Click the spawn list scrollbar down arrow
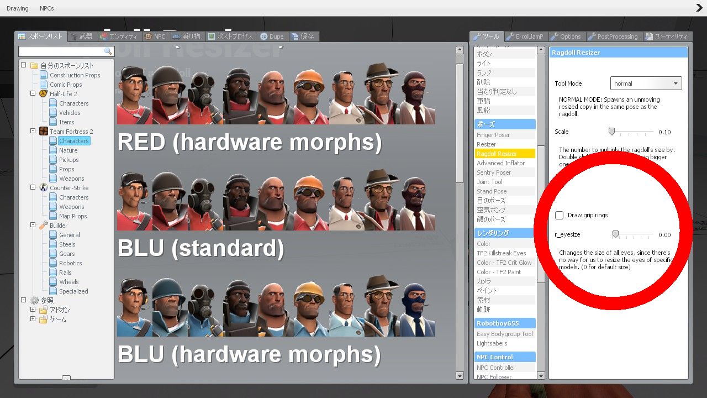 (x=460, y=376)
